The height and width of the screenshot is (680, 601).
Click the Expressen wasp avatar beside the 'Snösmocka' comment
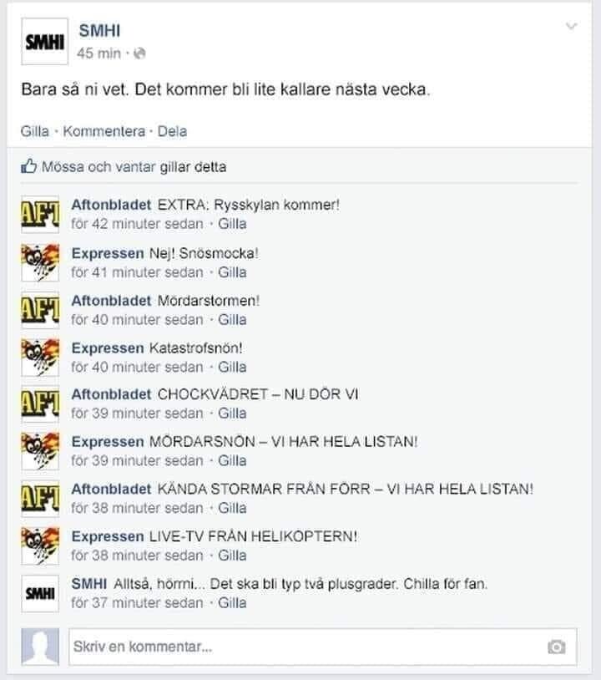click(x=40, y=263)
